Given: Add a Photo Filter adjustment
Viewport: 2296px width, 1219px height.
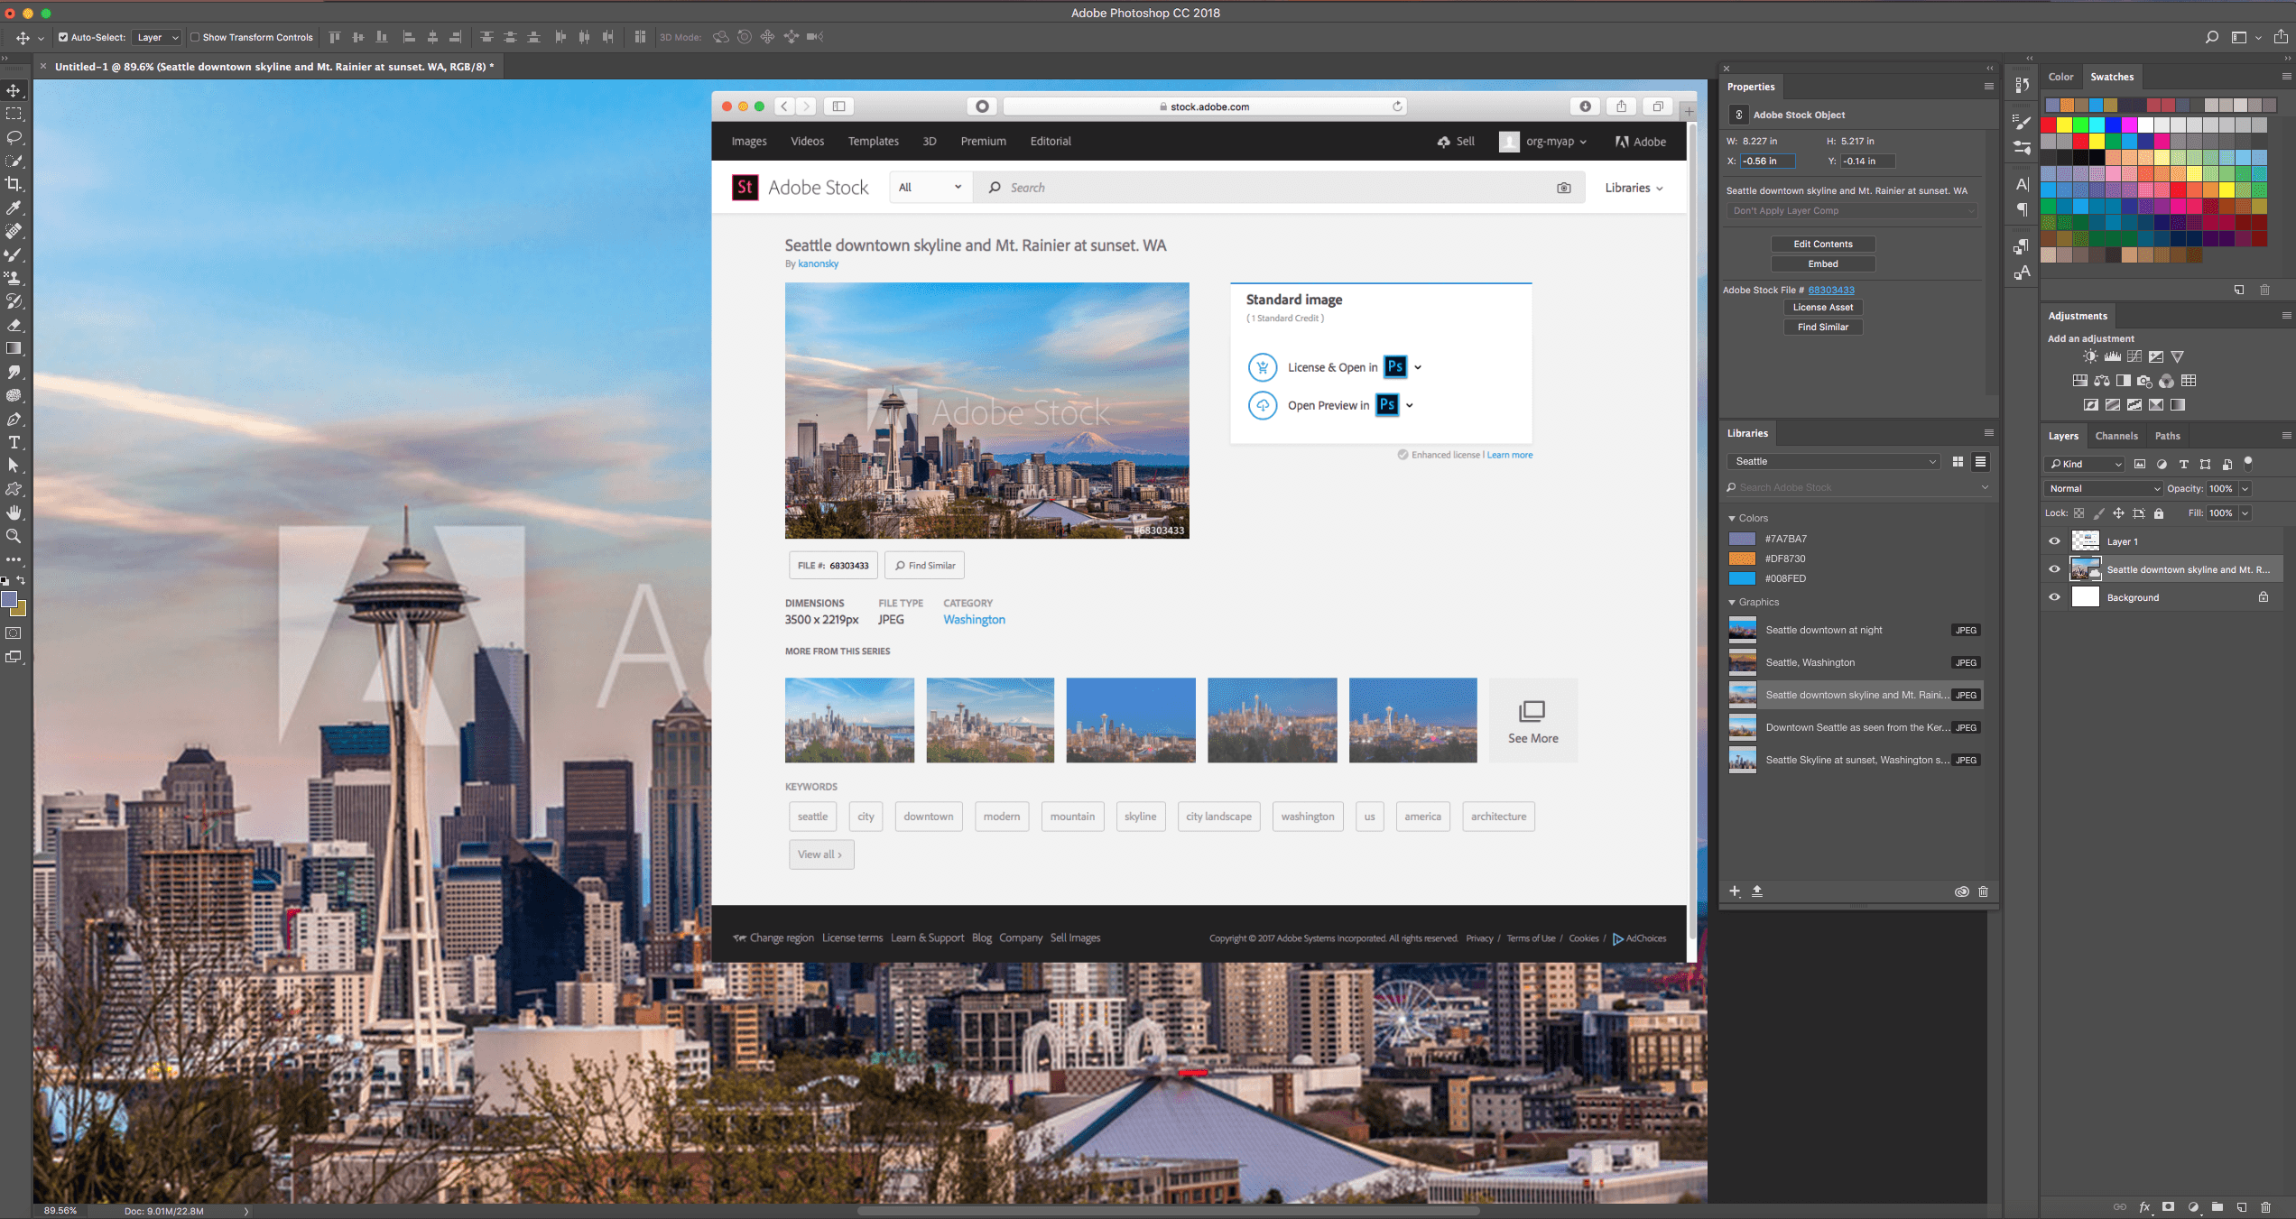Looking at the screenshot, I should tap(2145, 381).
